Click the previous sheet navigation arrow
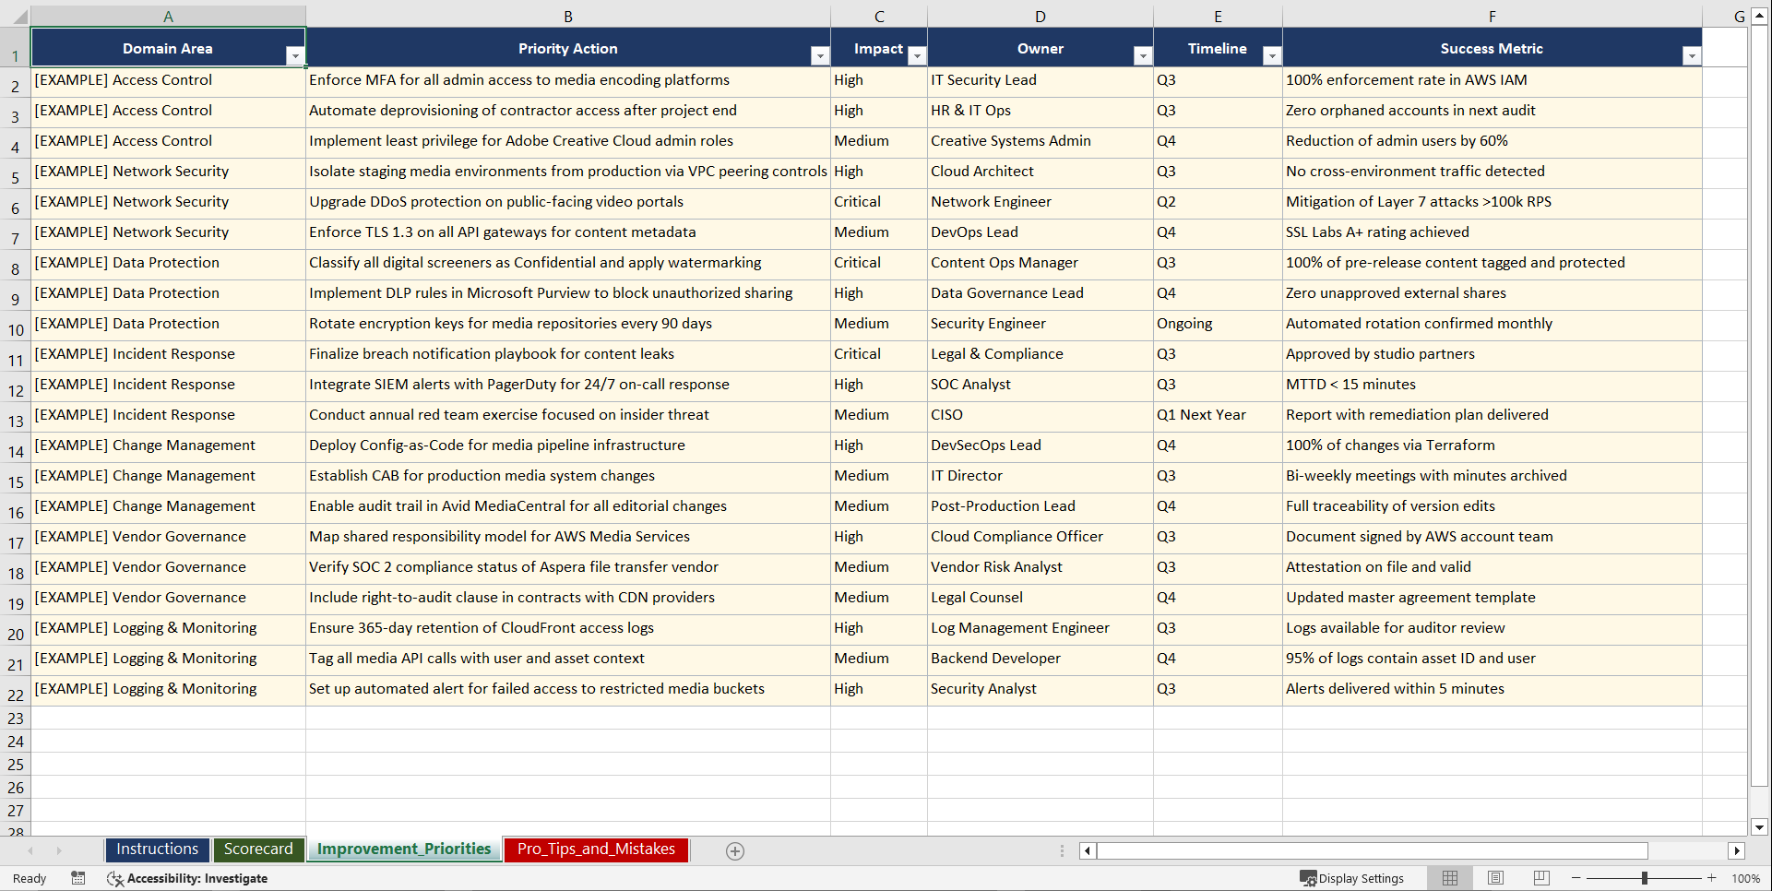 [30, 850]
